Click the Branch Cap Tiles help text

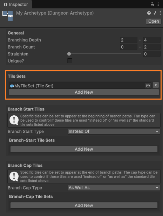point(89,177)
